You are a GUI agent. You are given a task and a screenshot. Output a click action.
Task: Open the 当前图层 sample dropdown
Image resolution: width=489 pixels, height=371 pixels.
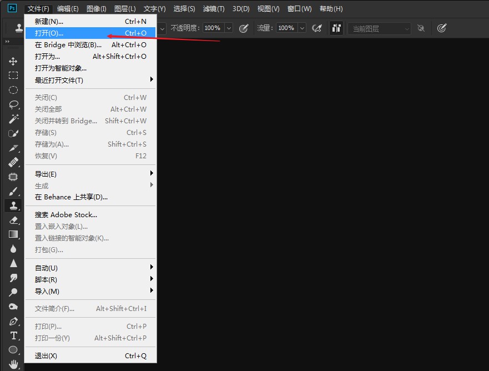pyautogui.click(x=379, y=29)
